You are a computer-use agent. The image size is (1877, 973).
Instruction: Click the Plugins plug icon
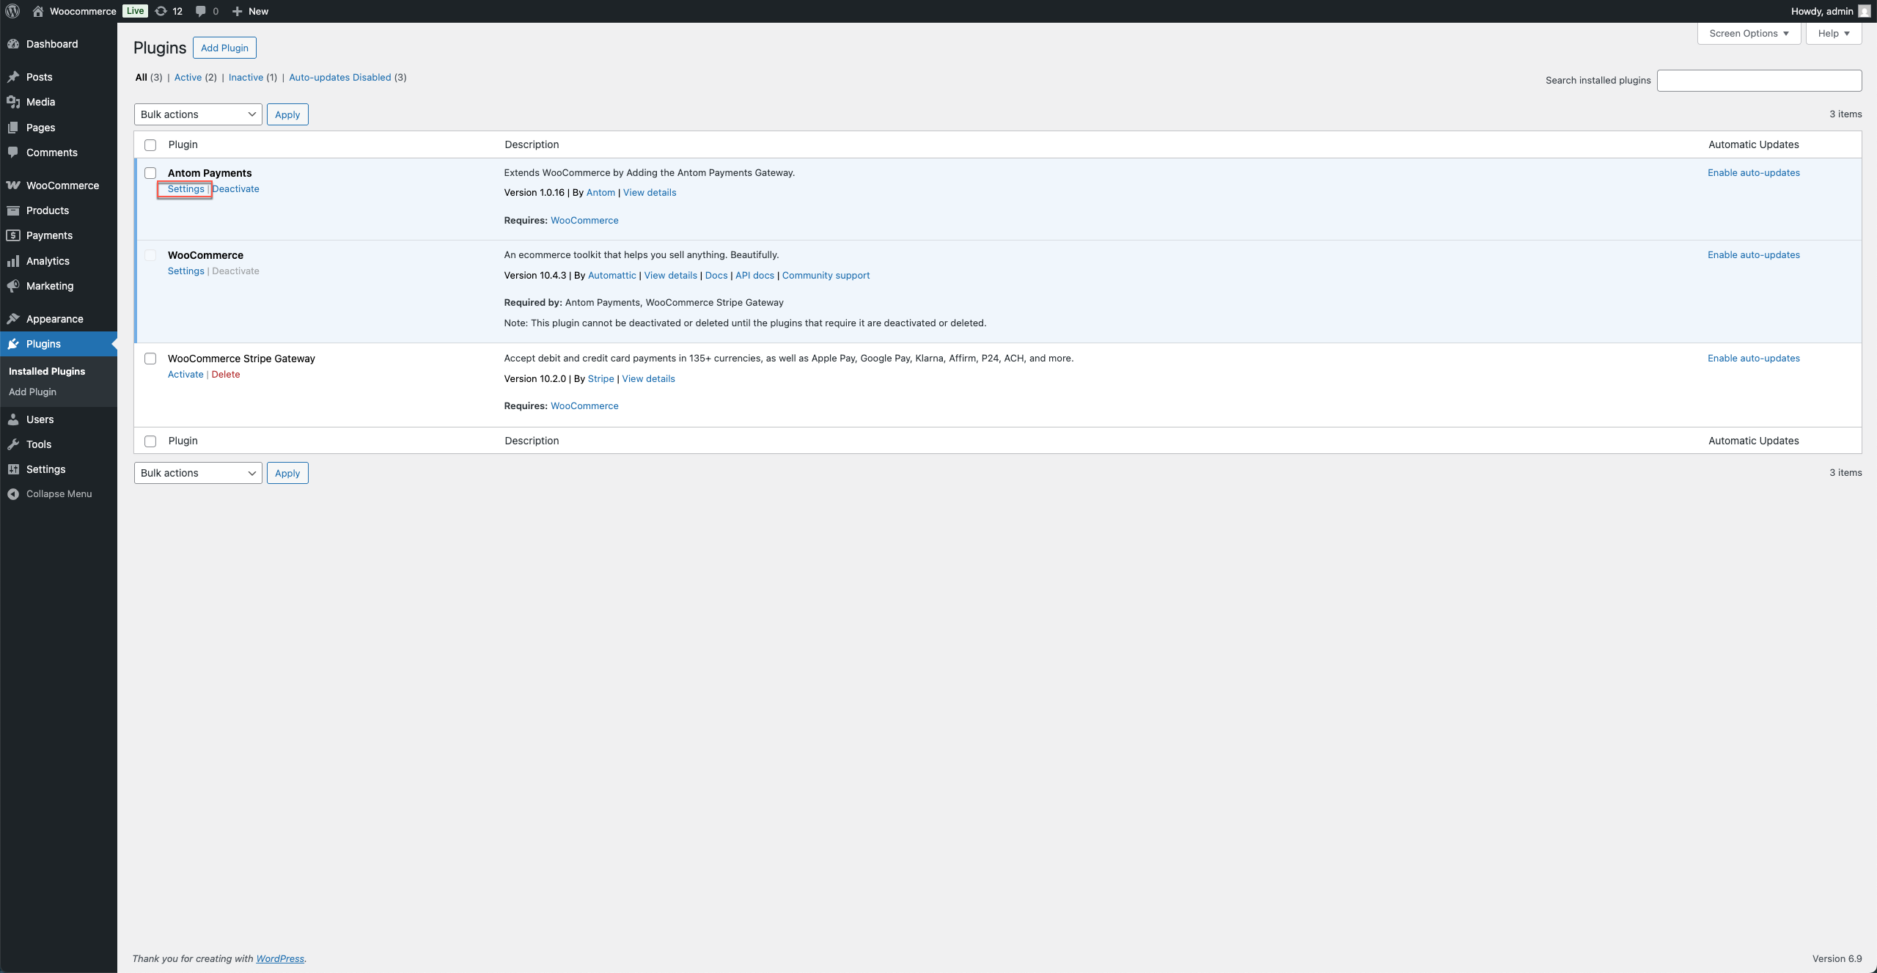[13, 344]
